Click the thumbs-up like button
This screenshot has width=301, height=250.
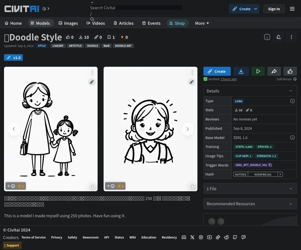tap(290, 71)
